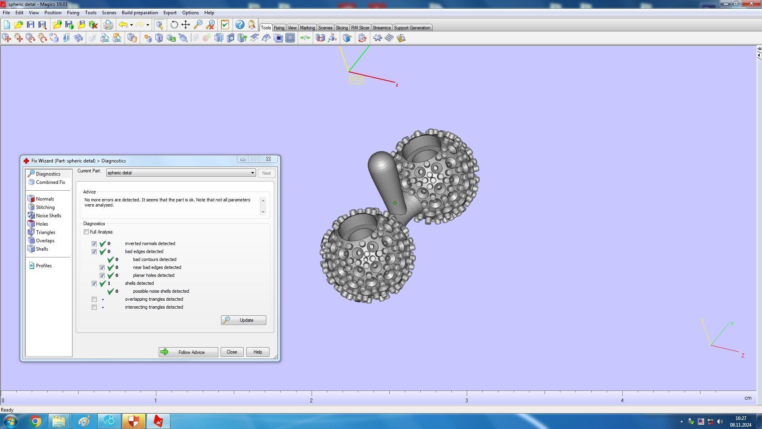The width and height of the screenshot is (762, 429).
Task: Click the blue Help question mark icon
Action: pos(240,25)
